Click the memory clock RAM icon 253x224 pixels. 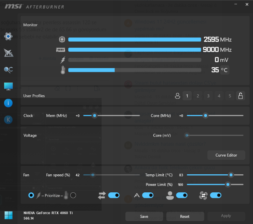click(x=60, y=50)
